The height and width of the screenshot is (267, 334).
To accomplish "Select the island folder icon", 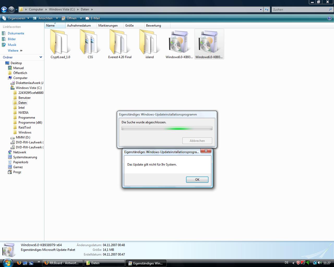I will pos(150,42).
